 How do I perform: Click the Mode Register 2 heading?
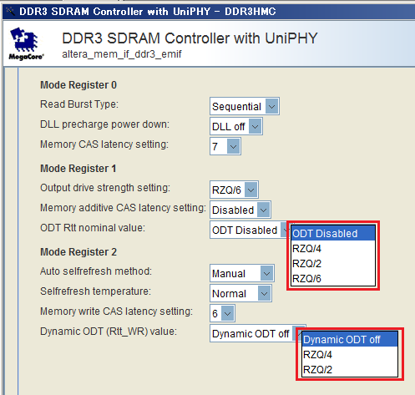tap(78, 252)
